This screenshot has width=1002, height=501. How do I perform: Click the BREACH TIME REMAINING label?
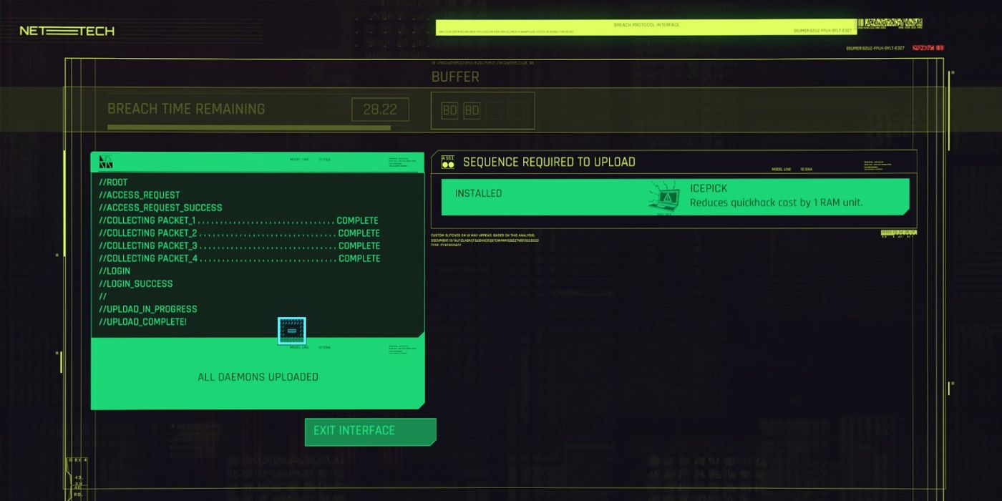coord(186,109)
